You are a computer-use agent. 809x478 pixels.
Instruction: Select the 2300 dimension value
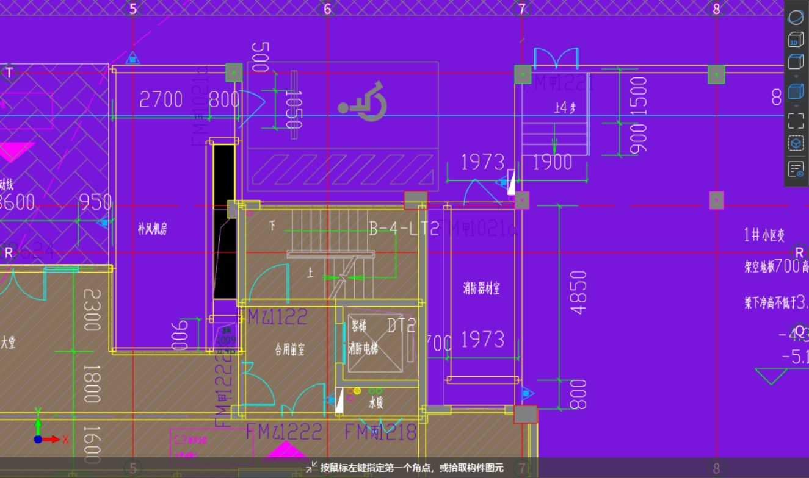(92, 310)
